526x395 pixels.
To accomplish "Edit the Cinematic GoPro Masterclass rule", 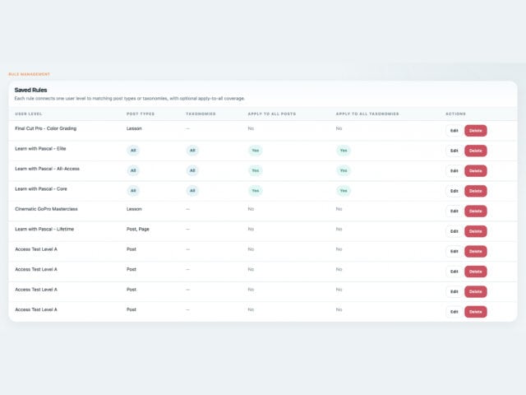I will [454, 211].
